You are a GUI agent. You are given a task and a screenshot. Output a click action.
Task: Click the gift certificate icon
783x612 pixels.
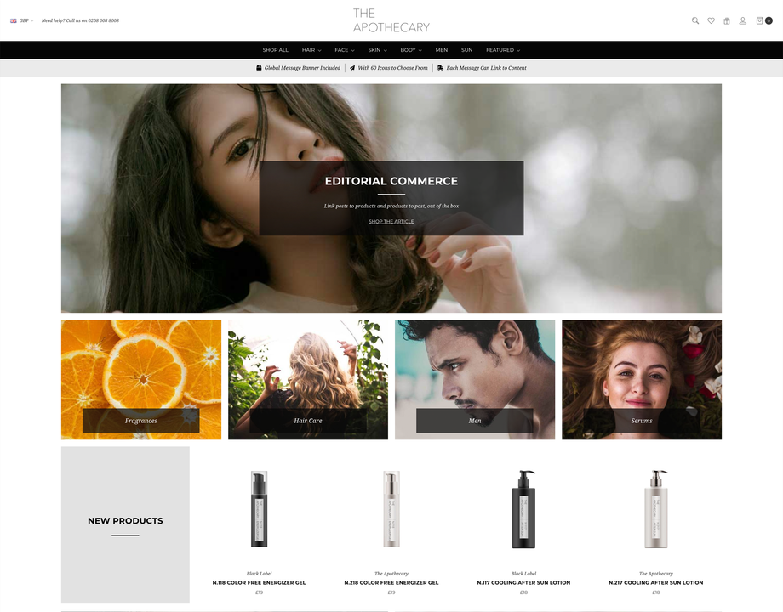click(727, 20)
